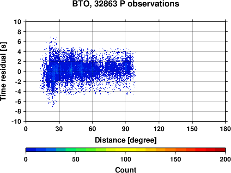The image size is (231, 173).
Task: Click colorbar tick label '50'
Action: click(x=76, y=159)
